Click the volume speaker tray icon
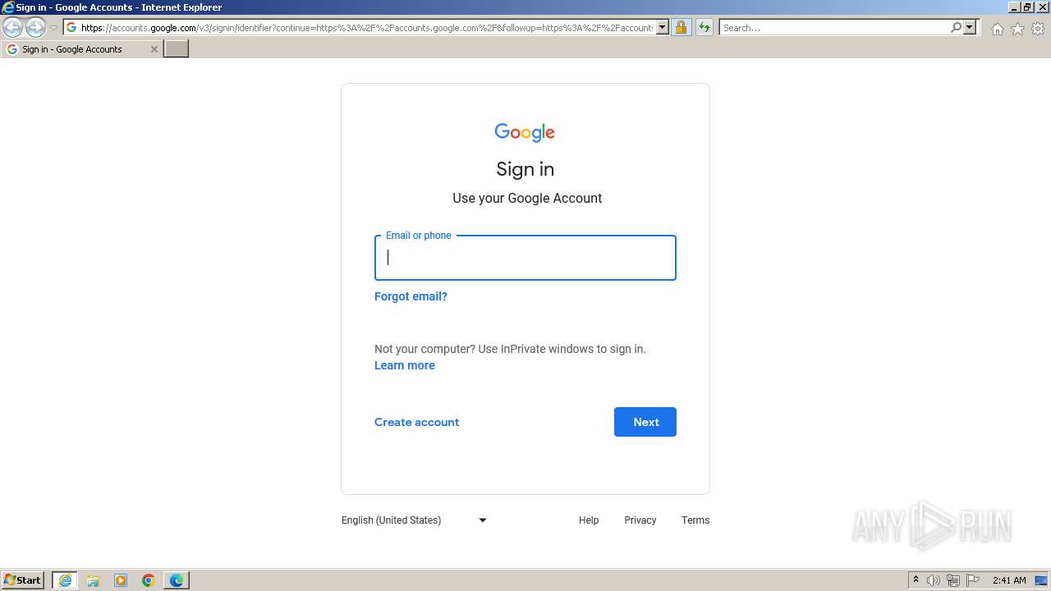This screenshot has height=591, width=1051. click(934, 580)
